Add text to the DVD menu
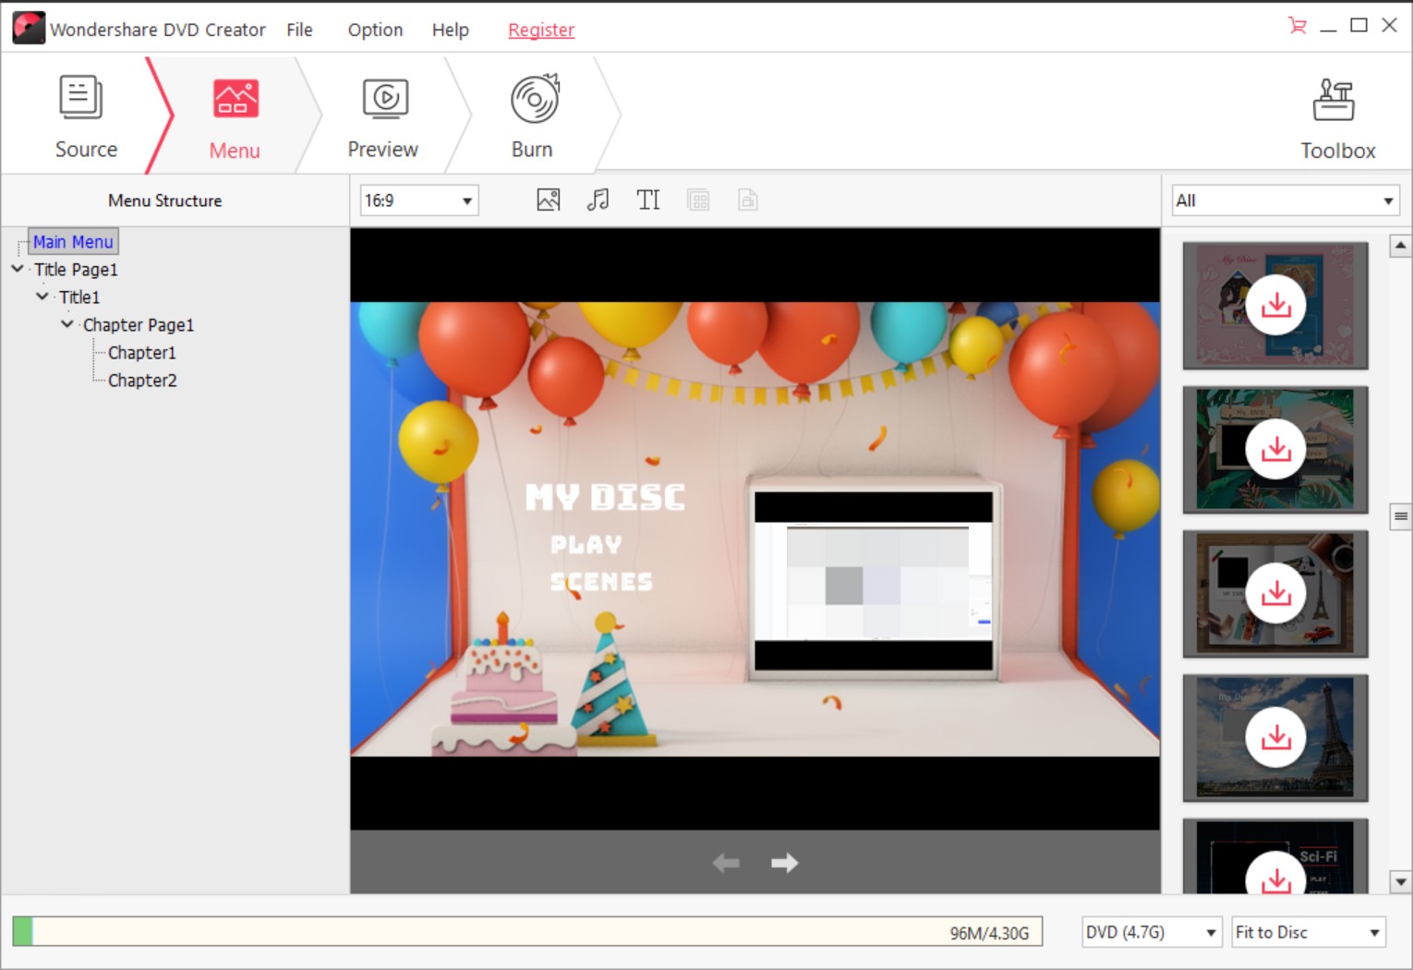This screenshot has width=1413, height=970. [x=648, y=200]
